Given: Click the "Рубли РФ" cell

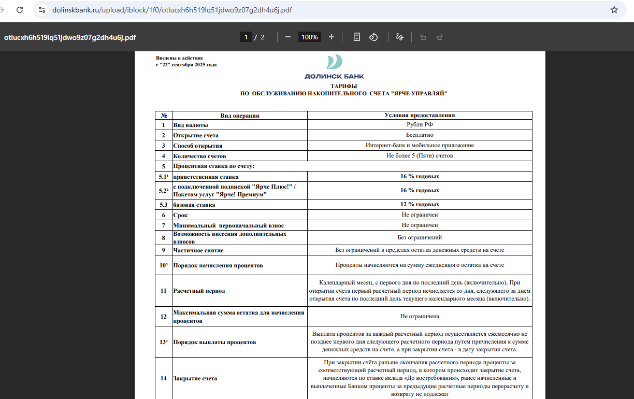Looking at the screenshot, I should [x=420, y=125].
